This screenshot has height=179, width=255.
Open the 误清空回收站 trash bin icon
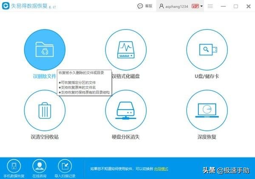pyautogui.click(x=45, y=110)
